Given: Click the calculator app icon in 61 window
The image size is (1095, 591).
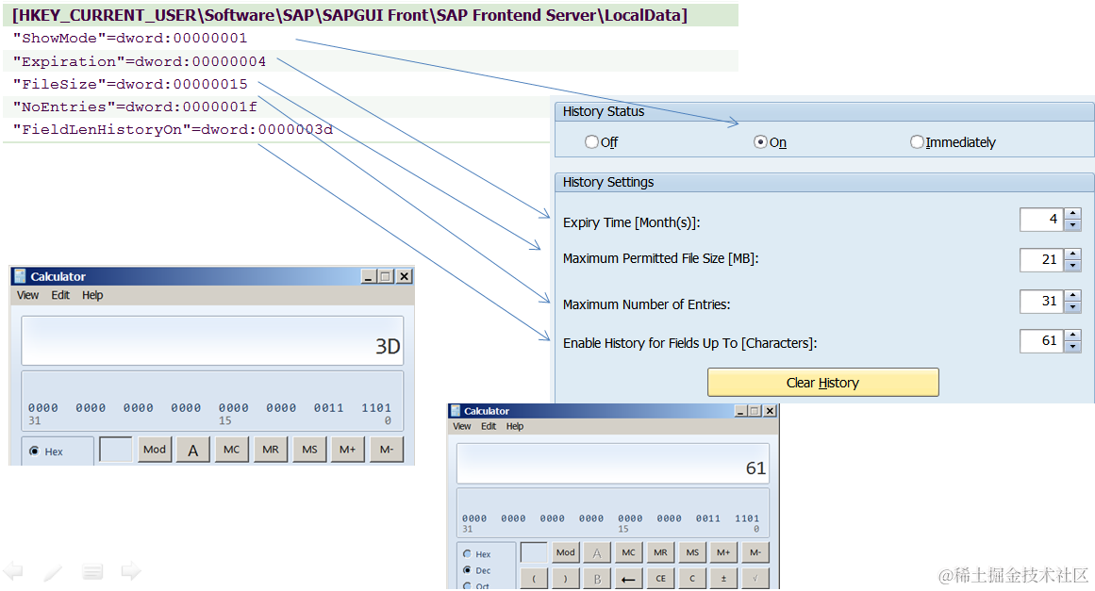Looking at the screenshot, I should pyautogui.click(x=456, y=411).
